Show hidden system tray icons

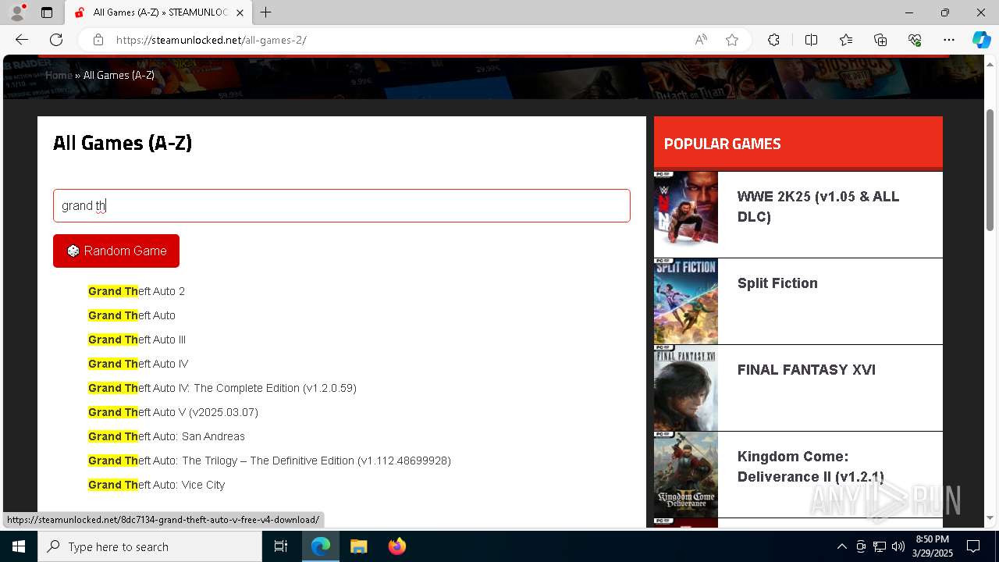tap(841, 546)
